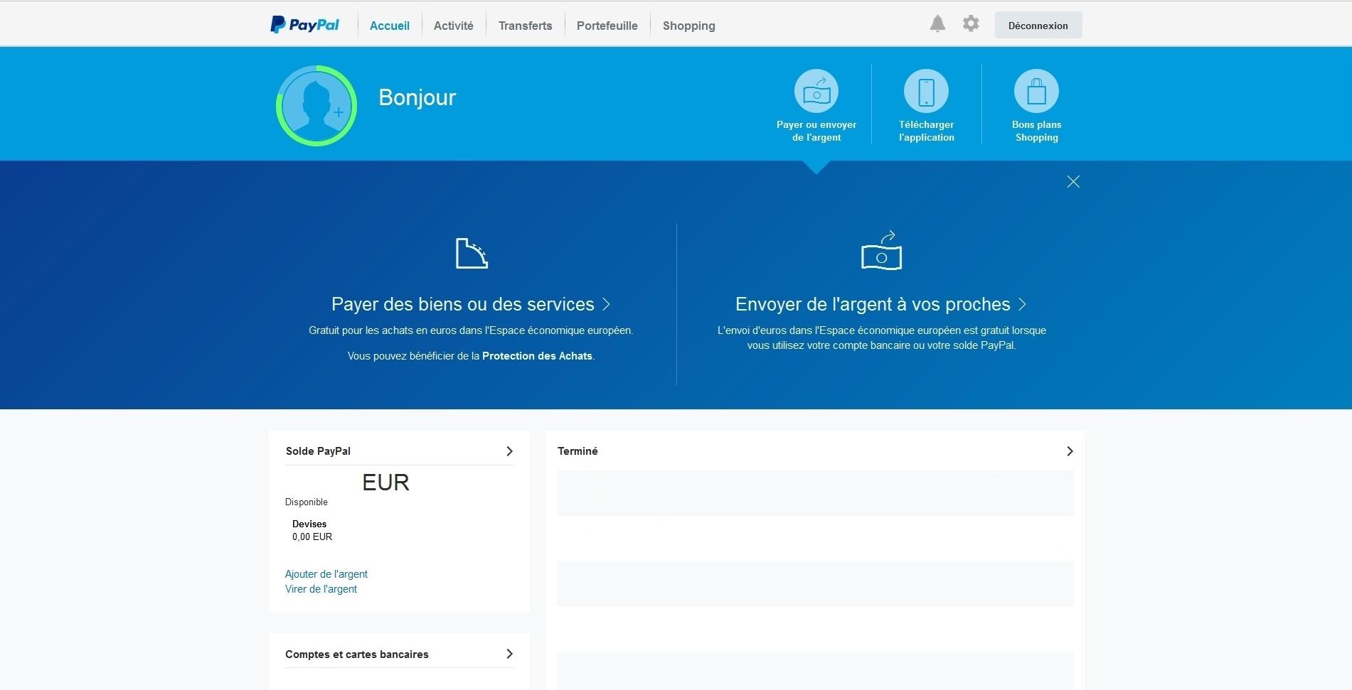Click the send money banknote icon

coord(881,251)
